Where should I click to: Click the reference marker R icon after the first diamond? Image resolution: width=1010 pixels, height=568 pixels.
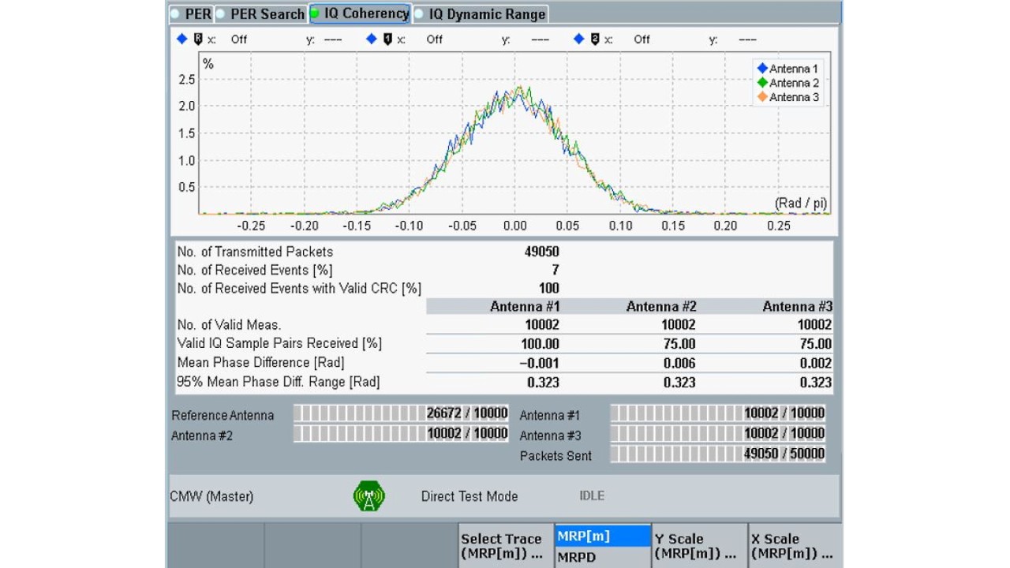198,39
